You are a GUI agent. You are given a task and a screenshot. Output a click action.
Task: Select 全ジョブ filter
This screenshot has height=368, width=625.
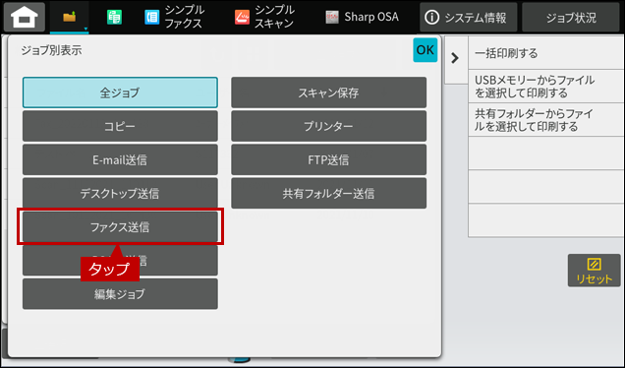pos(120,92)
